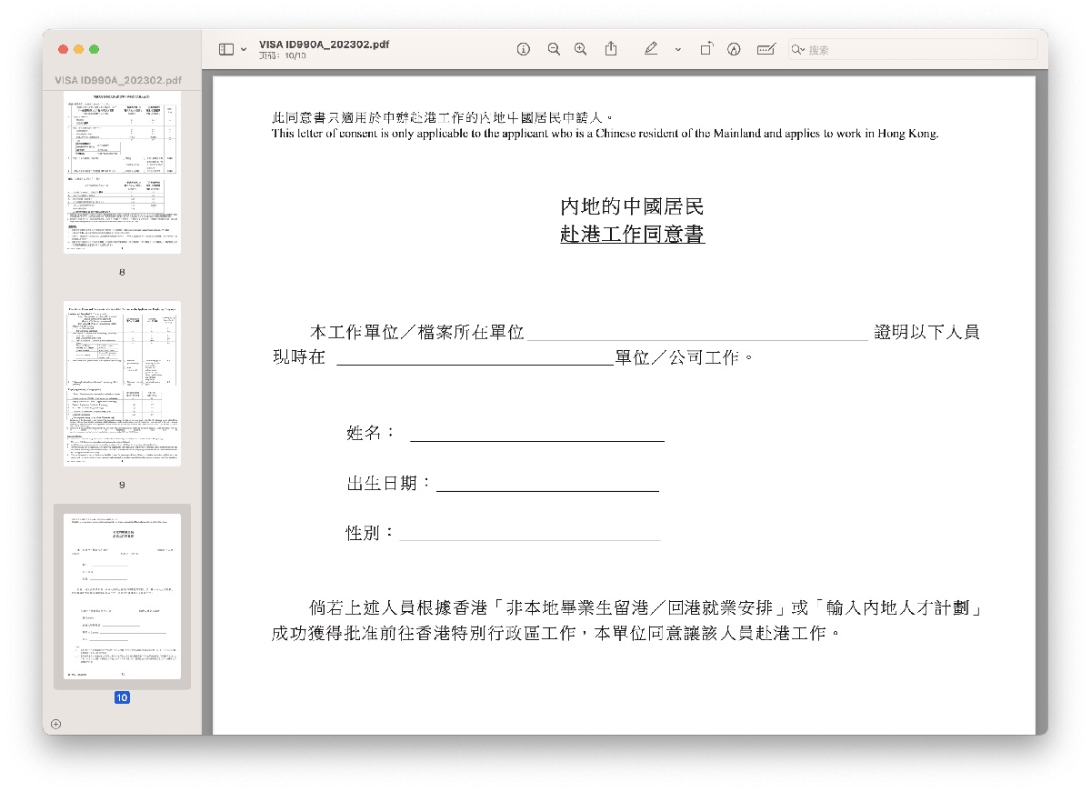The image size is (1091, 792).
Task: Click the VISA ID990A_202302.pdf window title
Action: [324, 44]
